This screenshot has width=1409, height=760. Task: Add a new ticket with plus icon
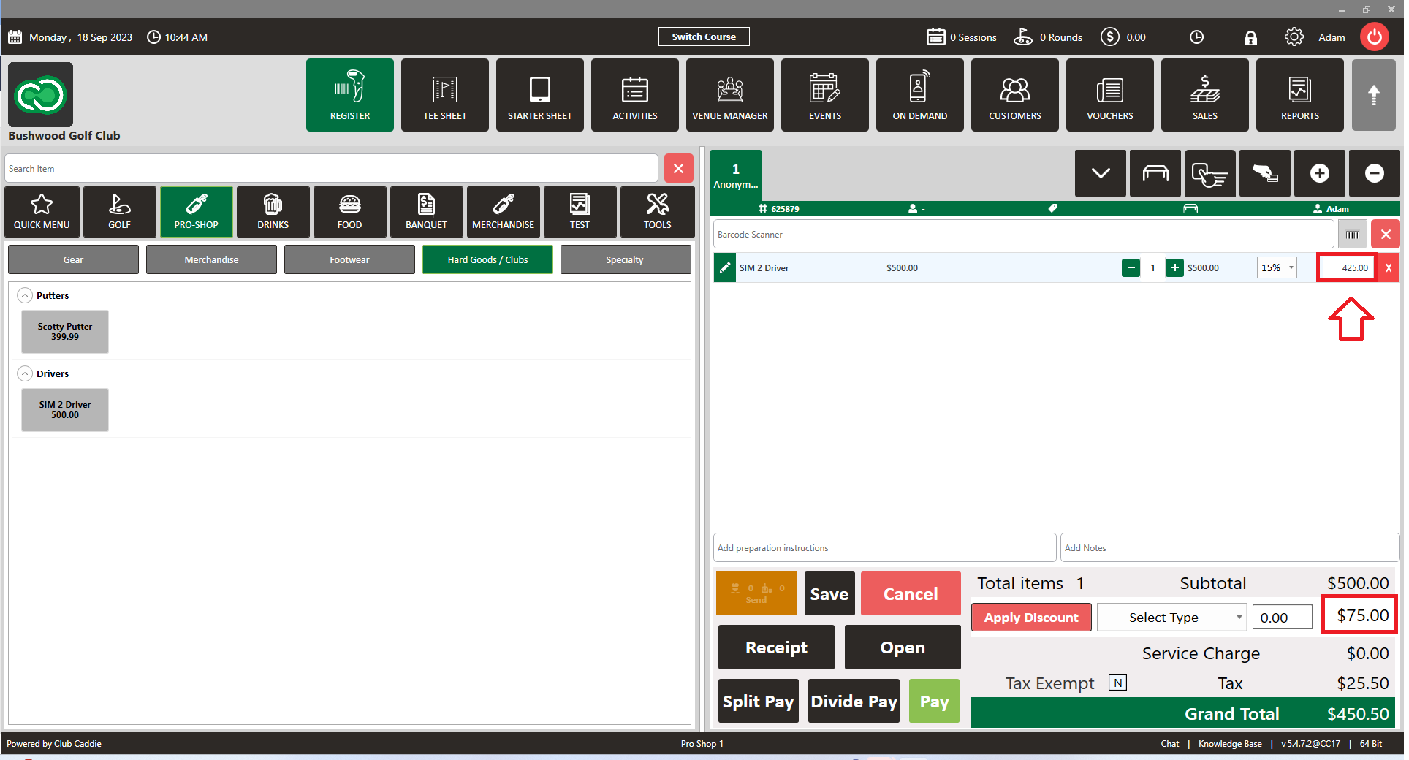(x=1319, y=173)
